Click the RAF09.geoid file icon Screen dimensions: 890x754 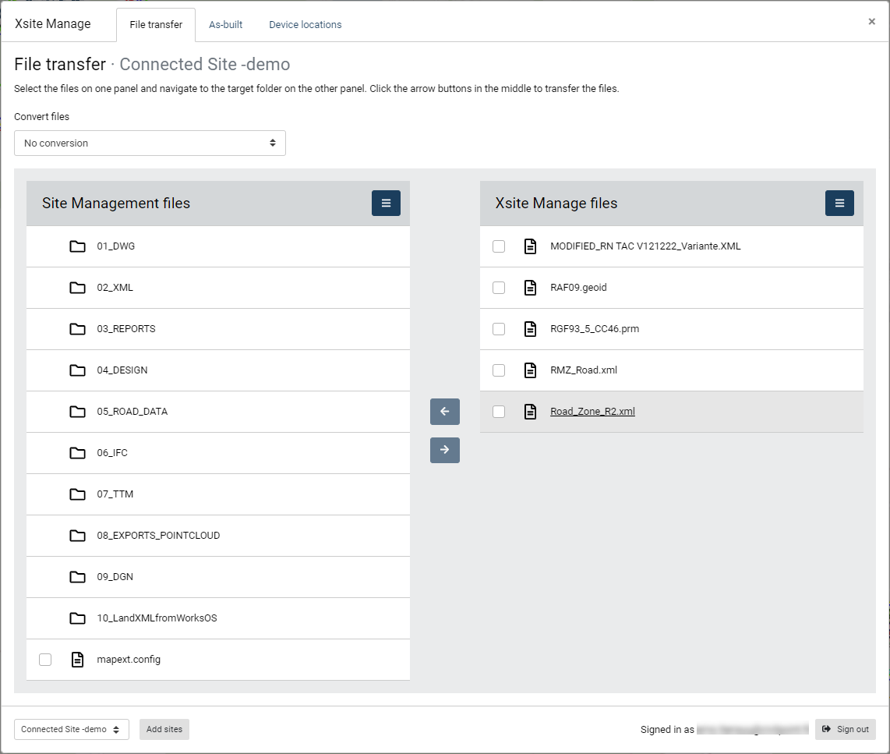(x=530, y=288)
